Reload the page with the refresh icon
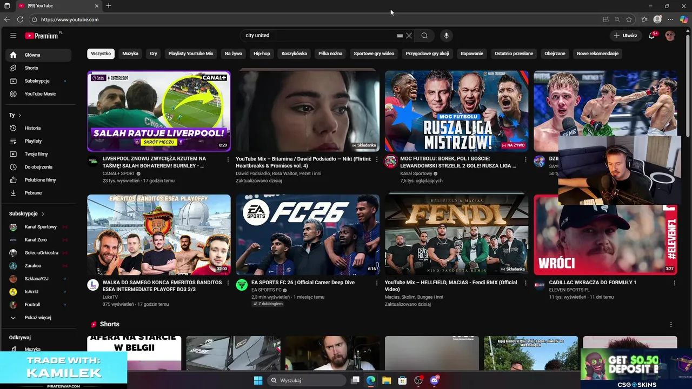692x389 pixels. coord(20,19)
